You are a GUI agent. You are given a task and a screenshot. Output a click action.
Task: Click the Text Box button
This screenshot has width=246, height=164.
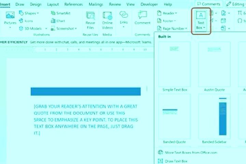201,20
